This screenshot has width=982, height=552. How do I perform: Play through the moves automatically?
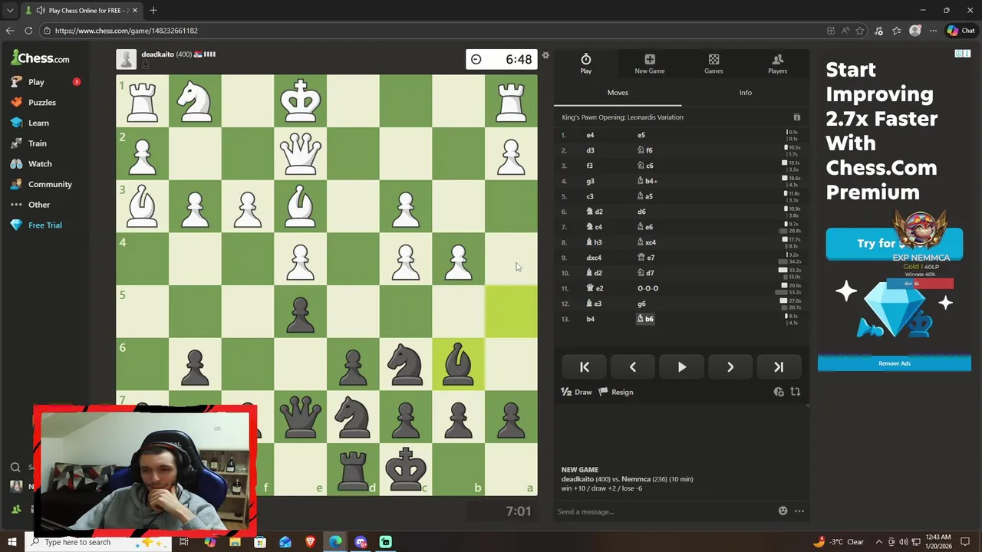[x=681, y=367]
